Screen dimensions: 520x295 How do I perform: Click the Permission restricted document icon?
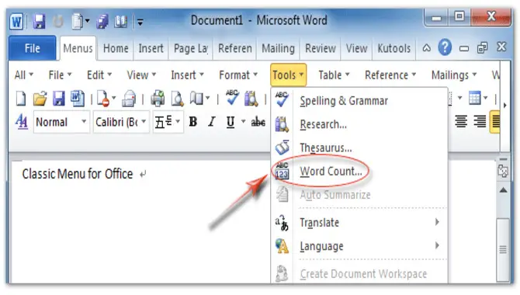click(x=103, y=99)
